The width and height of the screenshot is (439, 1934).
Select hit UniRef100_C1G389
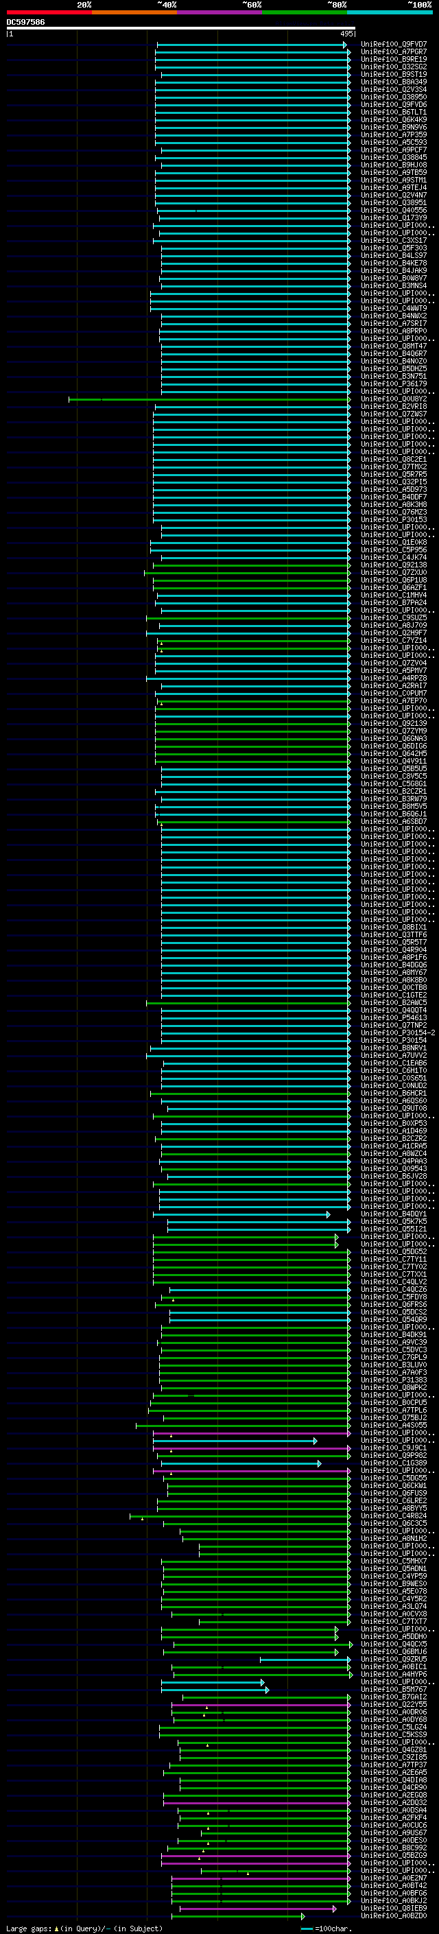coord(393,1463)
